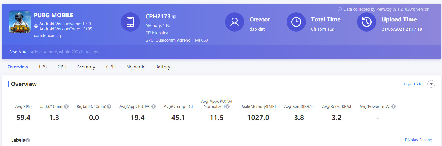The width and height of the screenshot is (442, 146).
Task: Click the help icon beside Avg(Power)[mW]
Action: pos(393,107)
